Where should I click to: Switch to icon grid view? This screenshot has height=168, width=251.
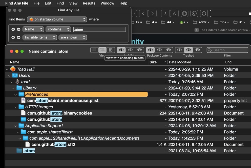[111, 50]
